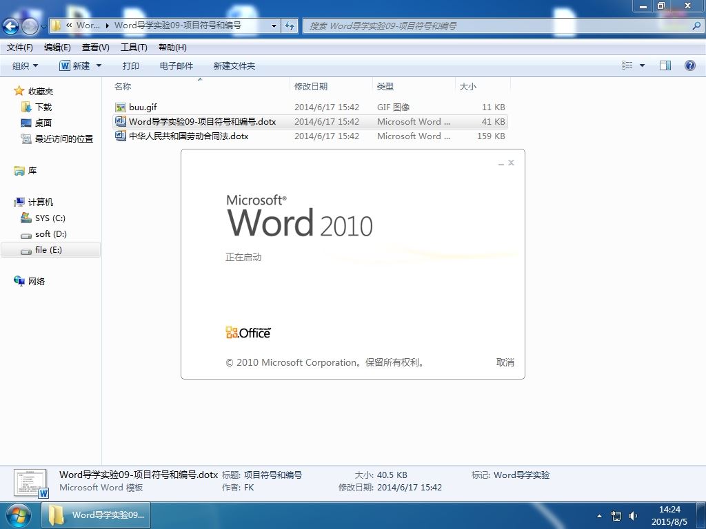This screenshot has width=706, height=529.
Task: Open the 帮助(H) menu
Action: 172,48
